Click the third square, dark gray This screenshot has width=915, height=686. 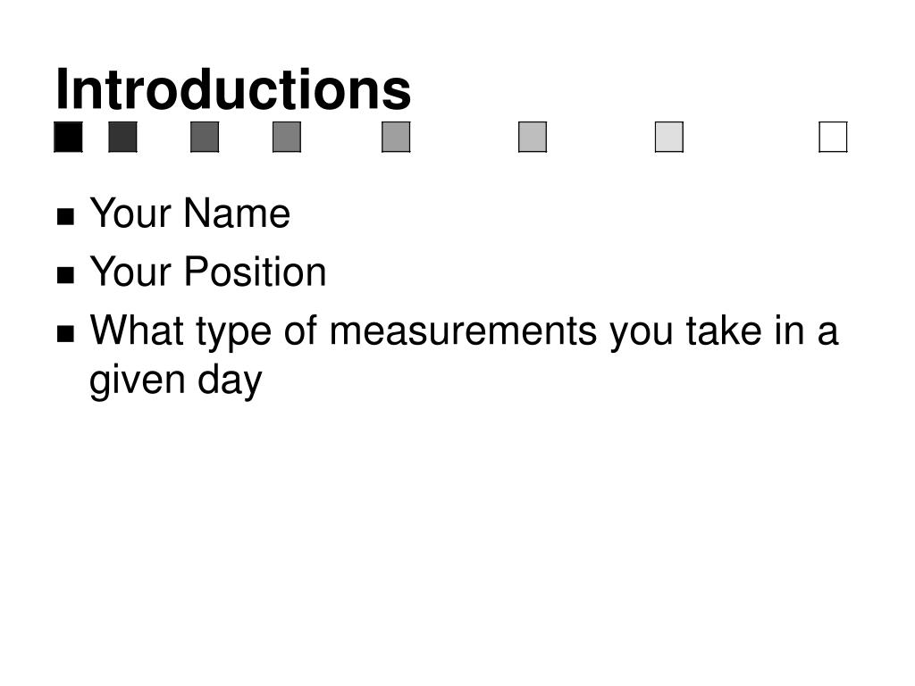click(x=205, y=137)
